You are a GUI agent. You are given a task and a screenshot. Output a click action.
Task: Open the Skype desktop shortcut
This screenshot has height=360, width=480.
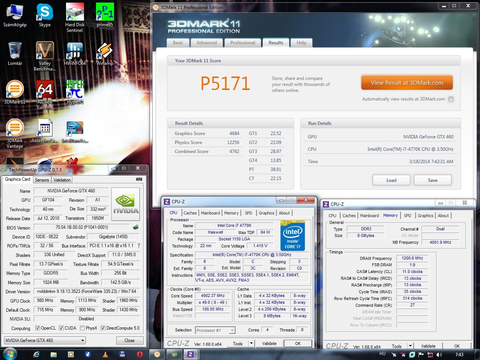coord(45,15)
